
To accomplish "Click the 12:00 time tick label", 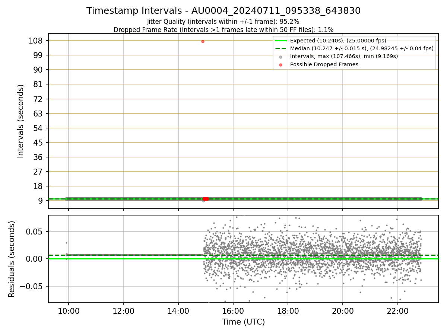I will coord(123,311).
